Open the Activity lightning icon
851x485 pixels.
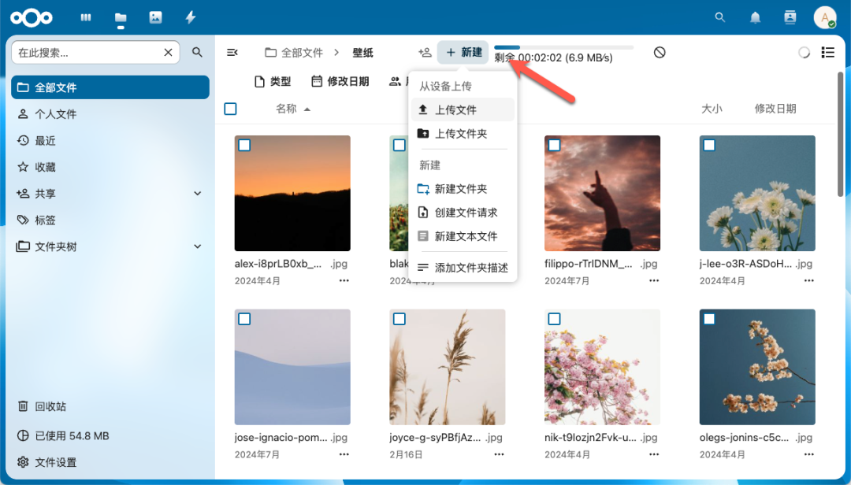click(190, 17)
